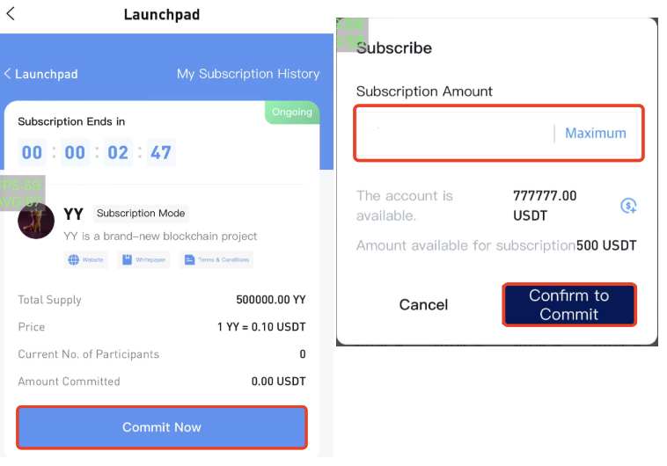Click the Subscription Mode tag
Viewport: 667px width, 466px height.
(141, 214)
